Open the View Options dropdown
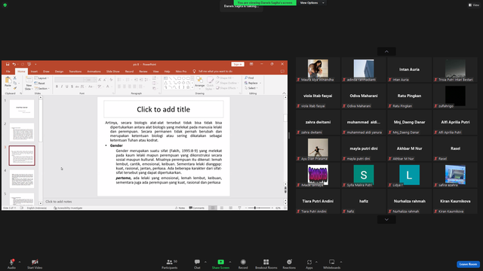 click(312, 3)
